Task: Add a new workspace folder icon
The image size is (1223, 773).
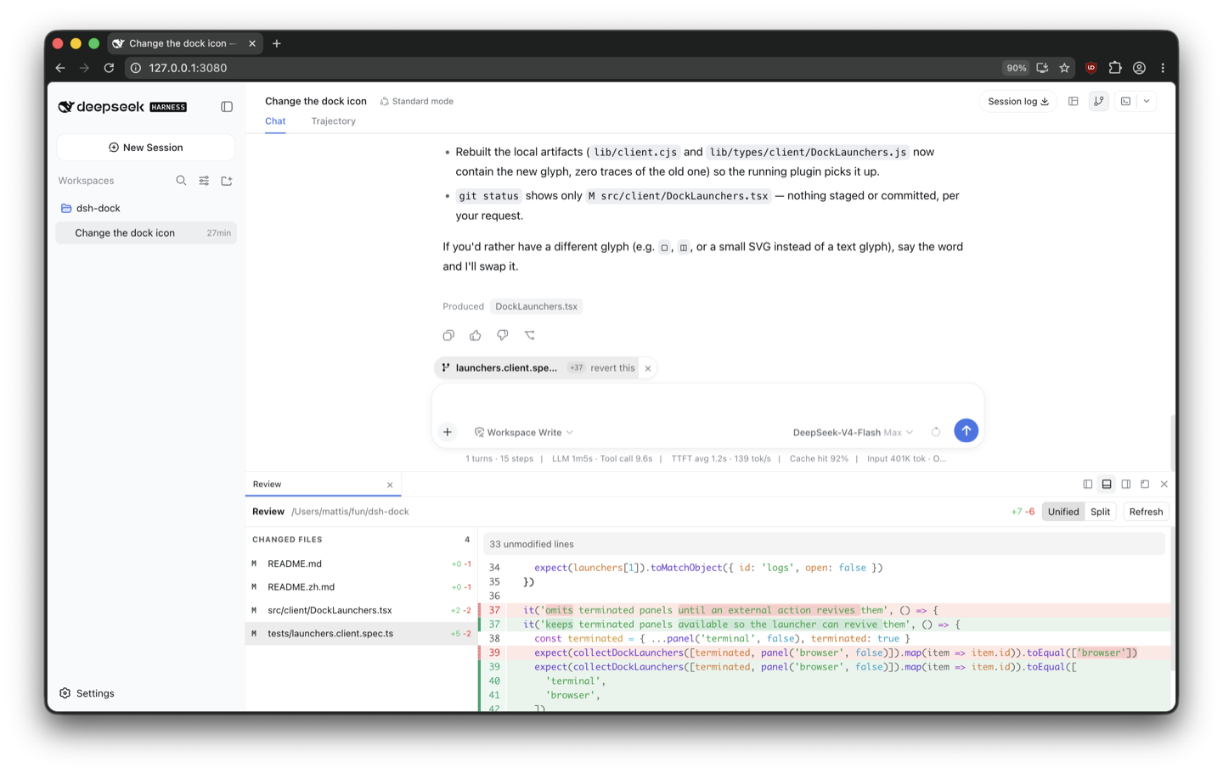Action: 227,181
